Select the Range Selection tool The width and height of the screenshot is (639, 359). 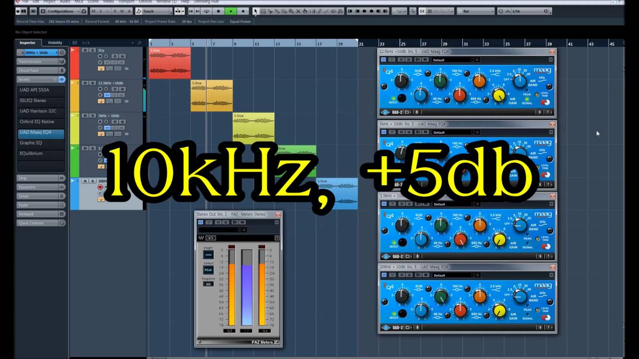263,11
